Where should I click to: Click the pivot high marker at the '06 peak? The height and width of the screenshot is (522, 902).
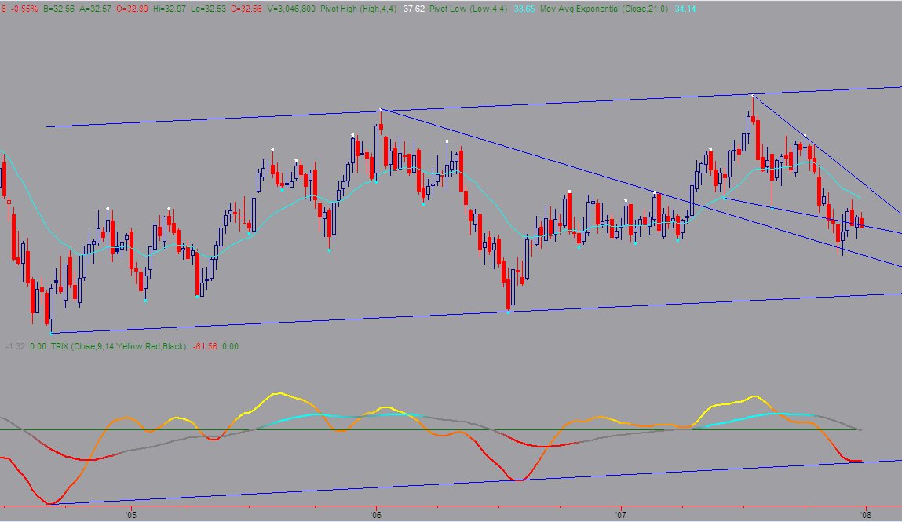[380, 108]
